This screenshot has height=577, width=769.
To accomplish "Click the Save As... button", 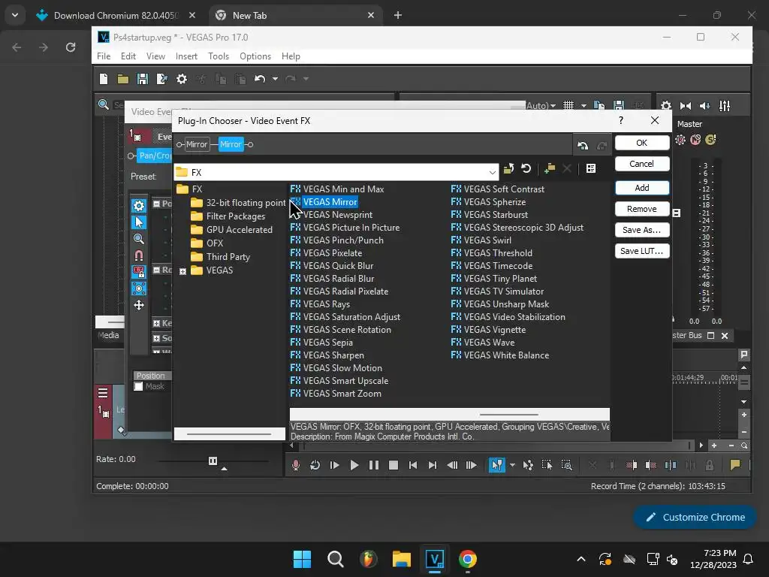I will (x=641, y=230).
